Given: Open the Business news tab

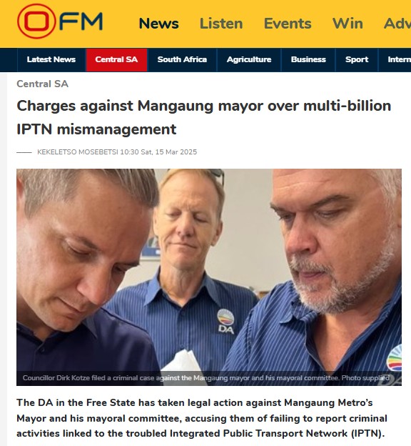Looking at the screenshot, I should [x=308, y=59].
